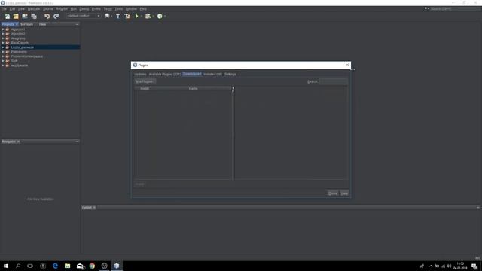482x271 pixels.
Task: Click the Install column header
Action: tap(145, 89)
